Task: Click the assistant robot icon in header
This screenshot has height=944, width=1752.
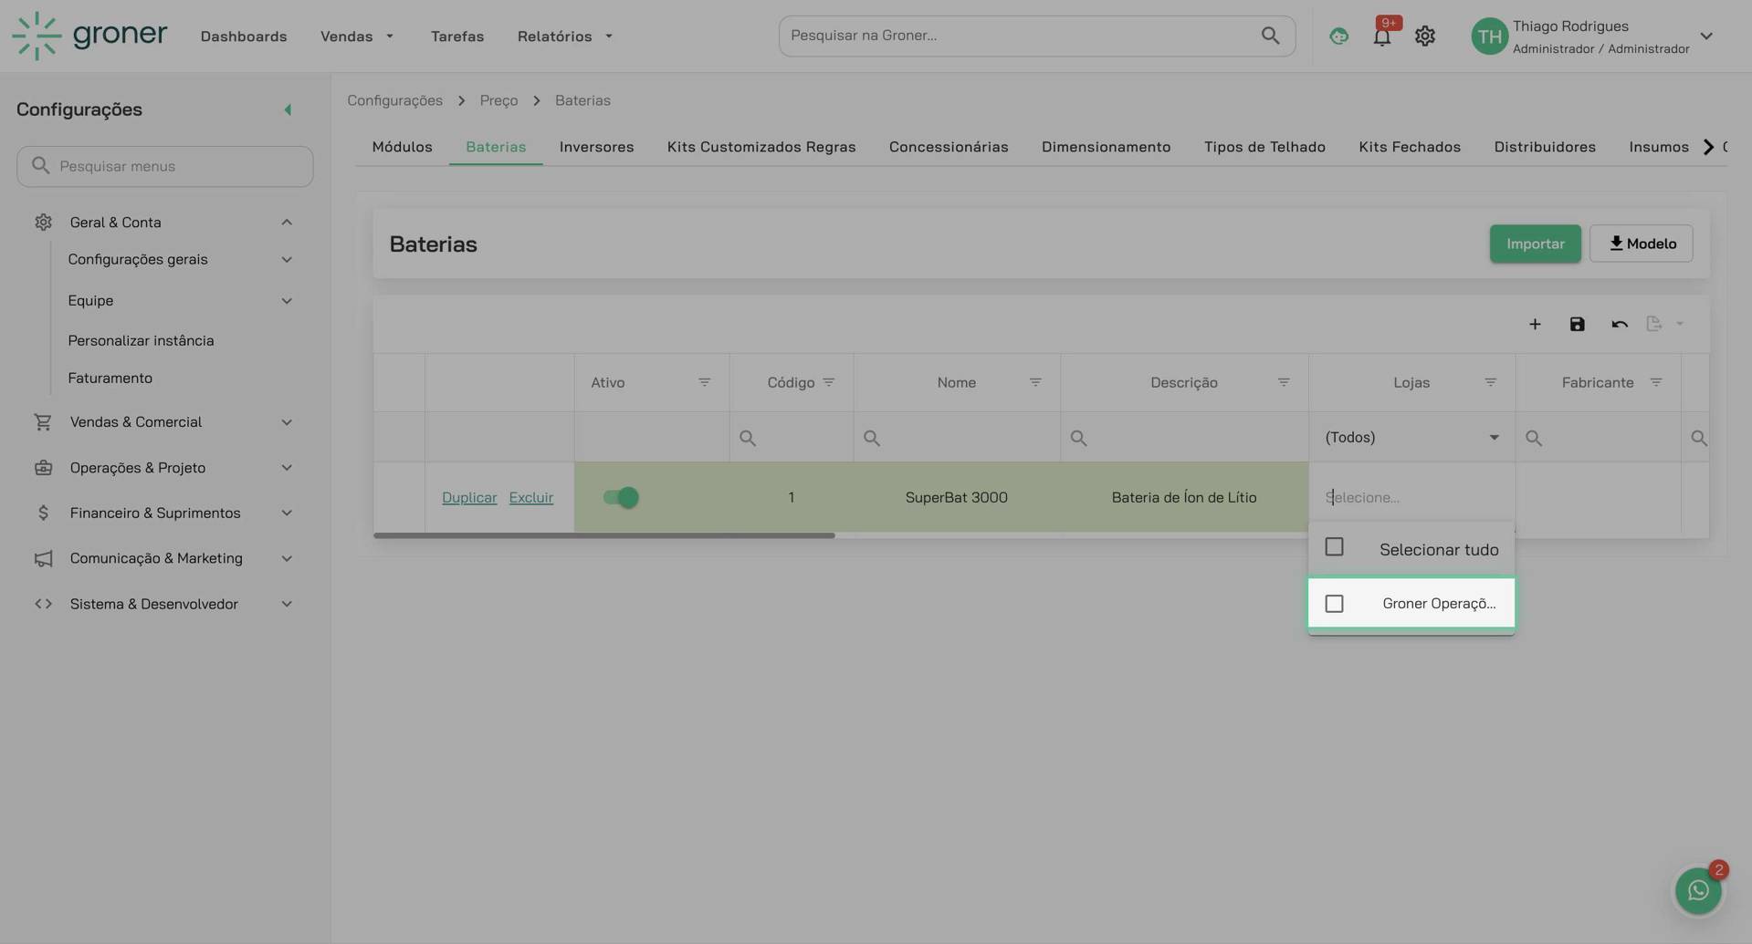Action: [x=1338, y=36]
